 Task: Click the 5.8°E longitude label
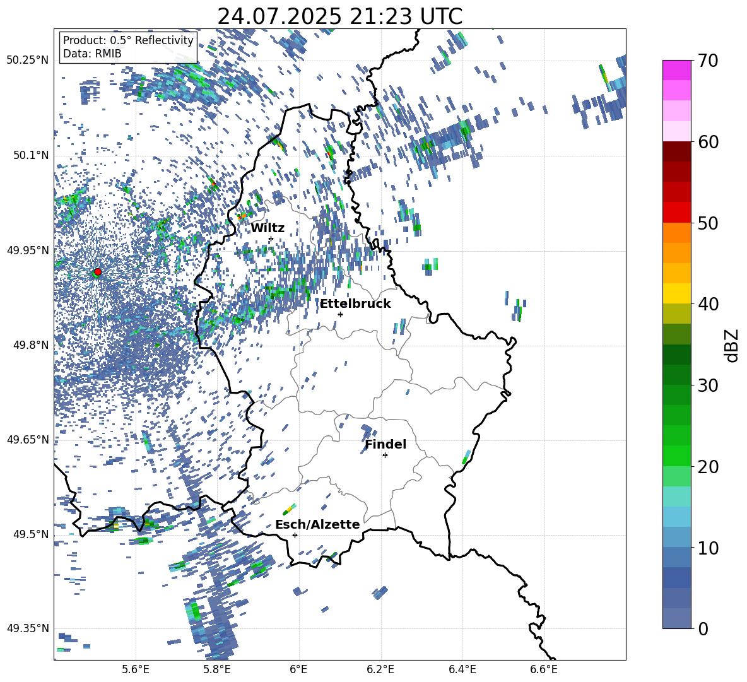(217, 669)
